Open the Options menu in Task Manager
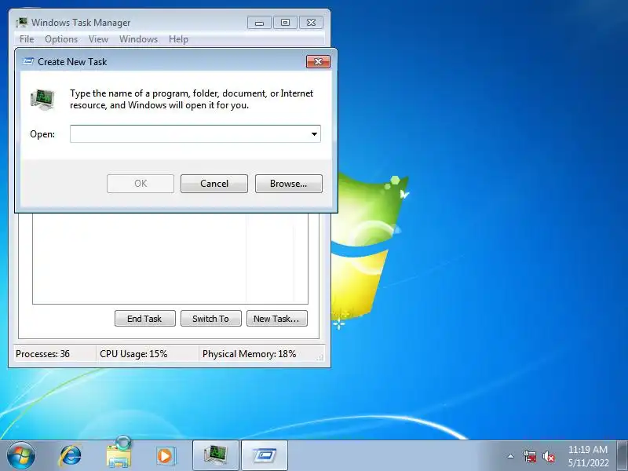This screenshot has width=628, height=471. 61,39
